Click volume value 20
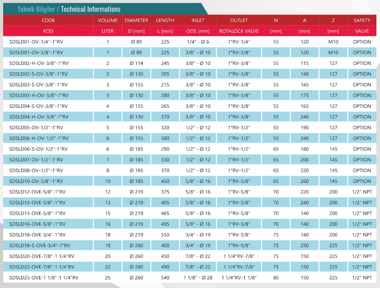This screenshot has height=288, width=380. (108, 256)
